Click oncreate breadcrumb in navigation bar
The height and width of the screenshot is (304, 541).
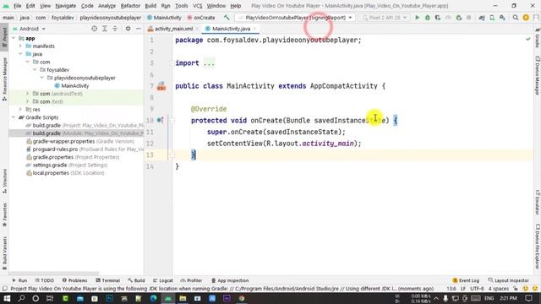pos(201,17)
